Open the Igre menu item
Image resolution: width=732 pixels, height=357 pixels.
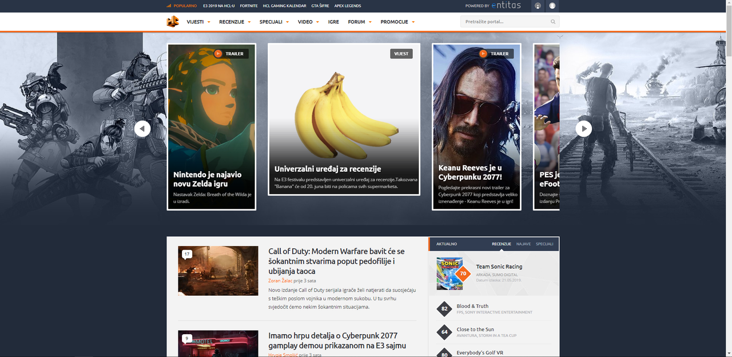click(x=333, y=22)
